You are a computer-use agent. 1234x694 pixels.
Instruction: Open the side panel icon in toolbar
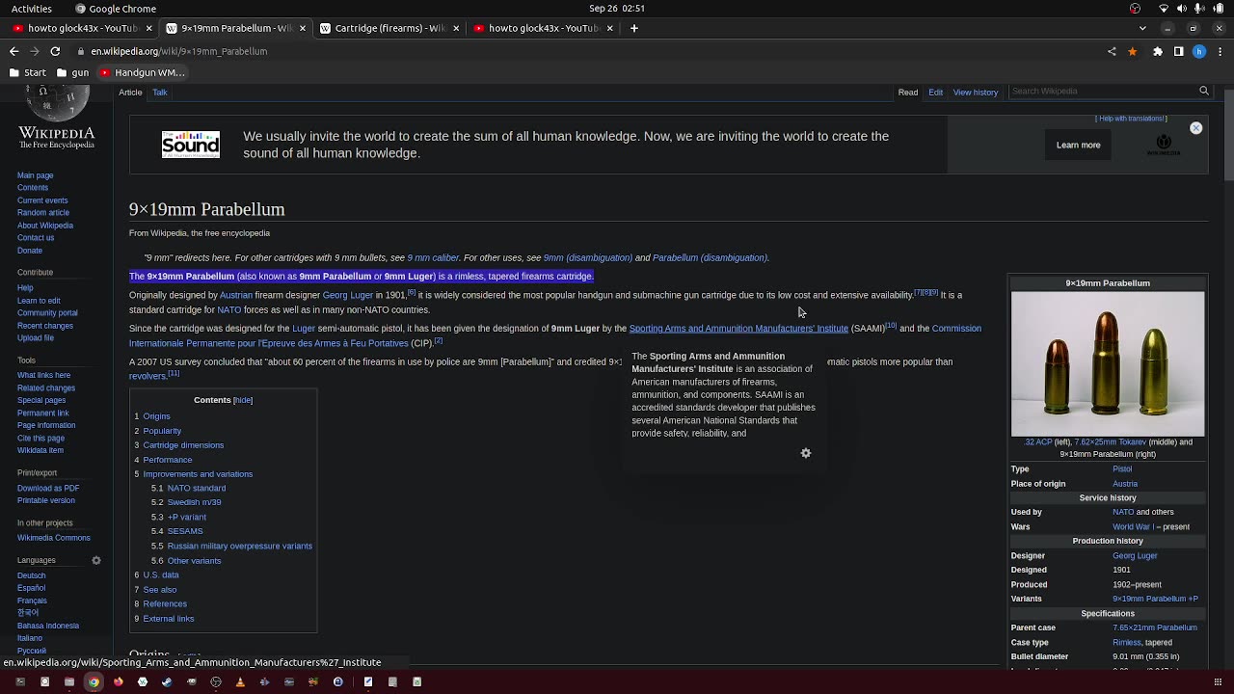1178,51
